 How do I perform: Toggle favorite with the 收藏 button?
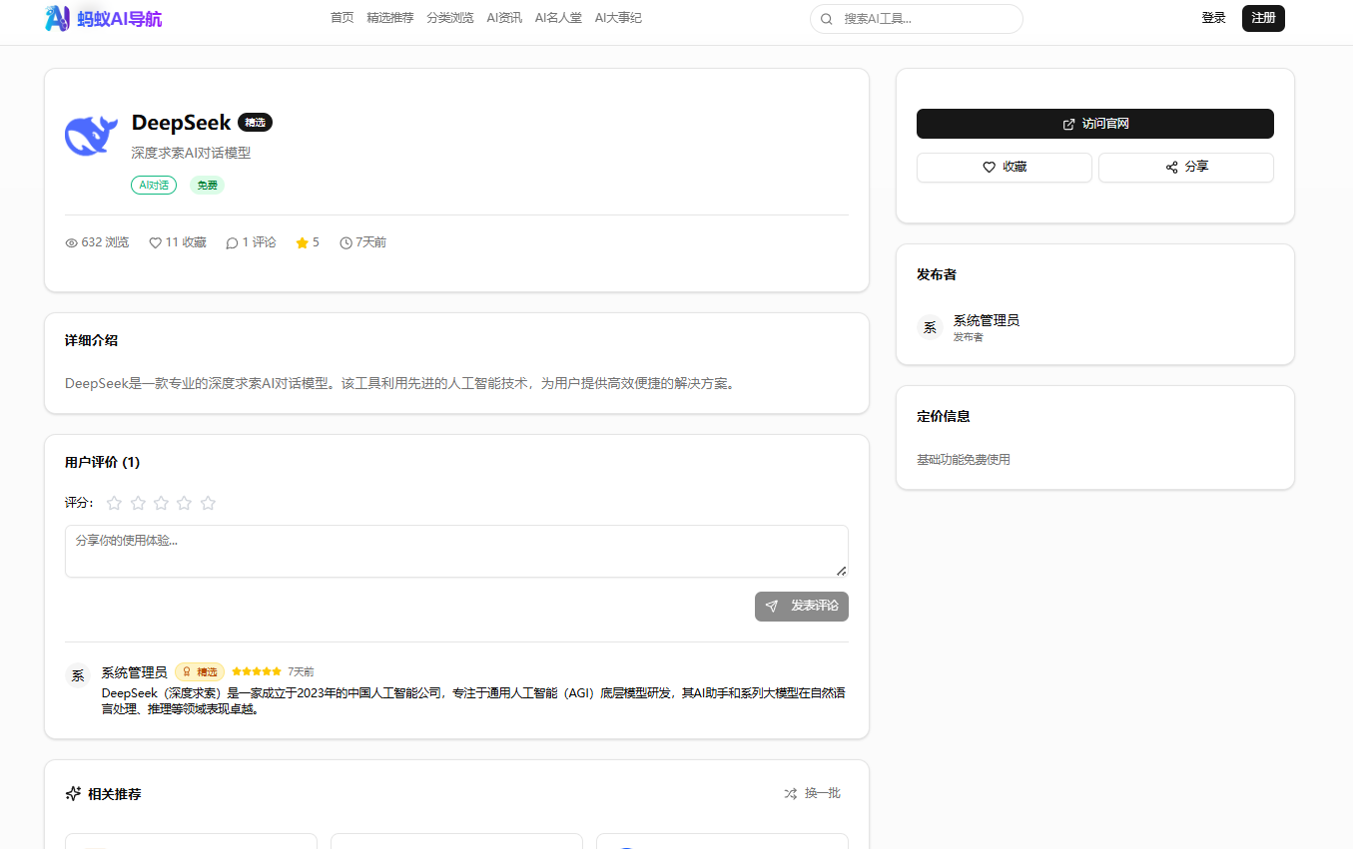click(x=1004, y=167)
